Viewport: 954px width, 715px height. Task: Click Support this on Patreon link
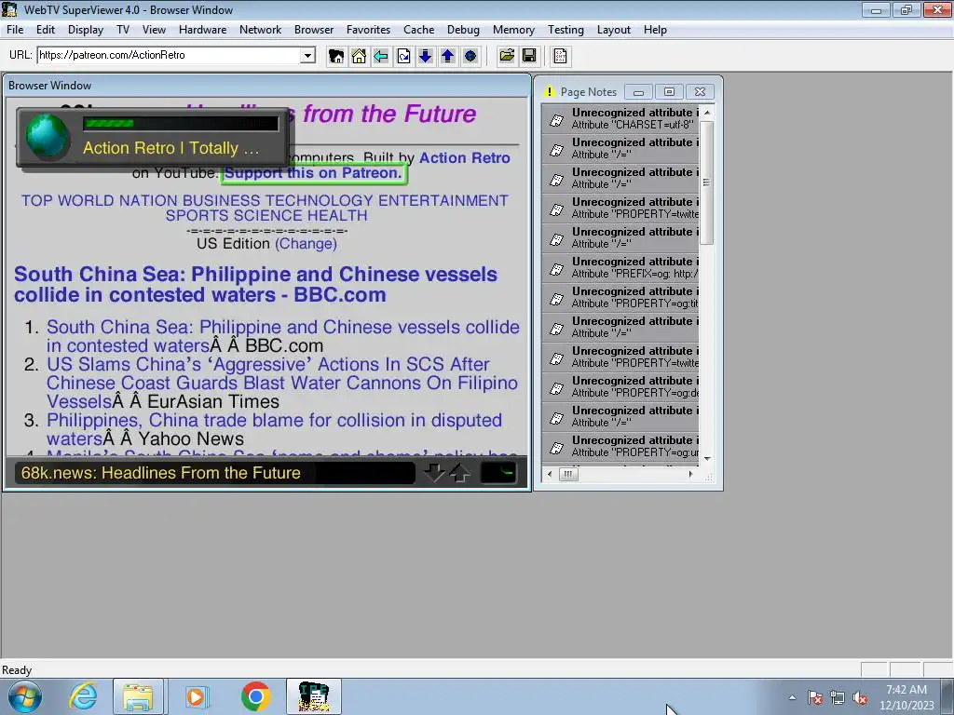[313, 173]
